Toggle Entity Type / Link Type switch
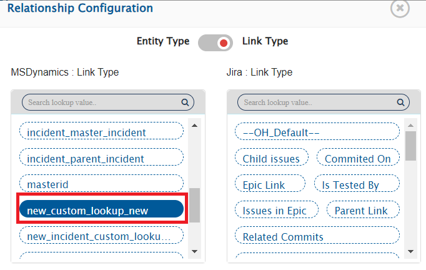Viewport: 426px width, 270px height. [x=215, y=42]
